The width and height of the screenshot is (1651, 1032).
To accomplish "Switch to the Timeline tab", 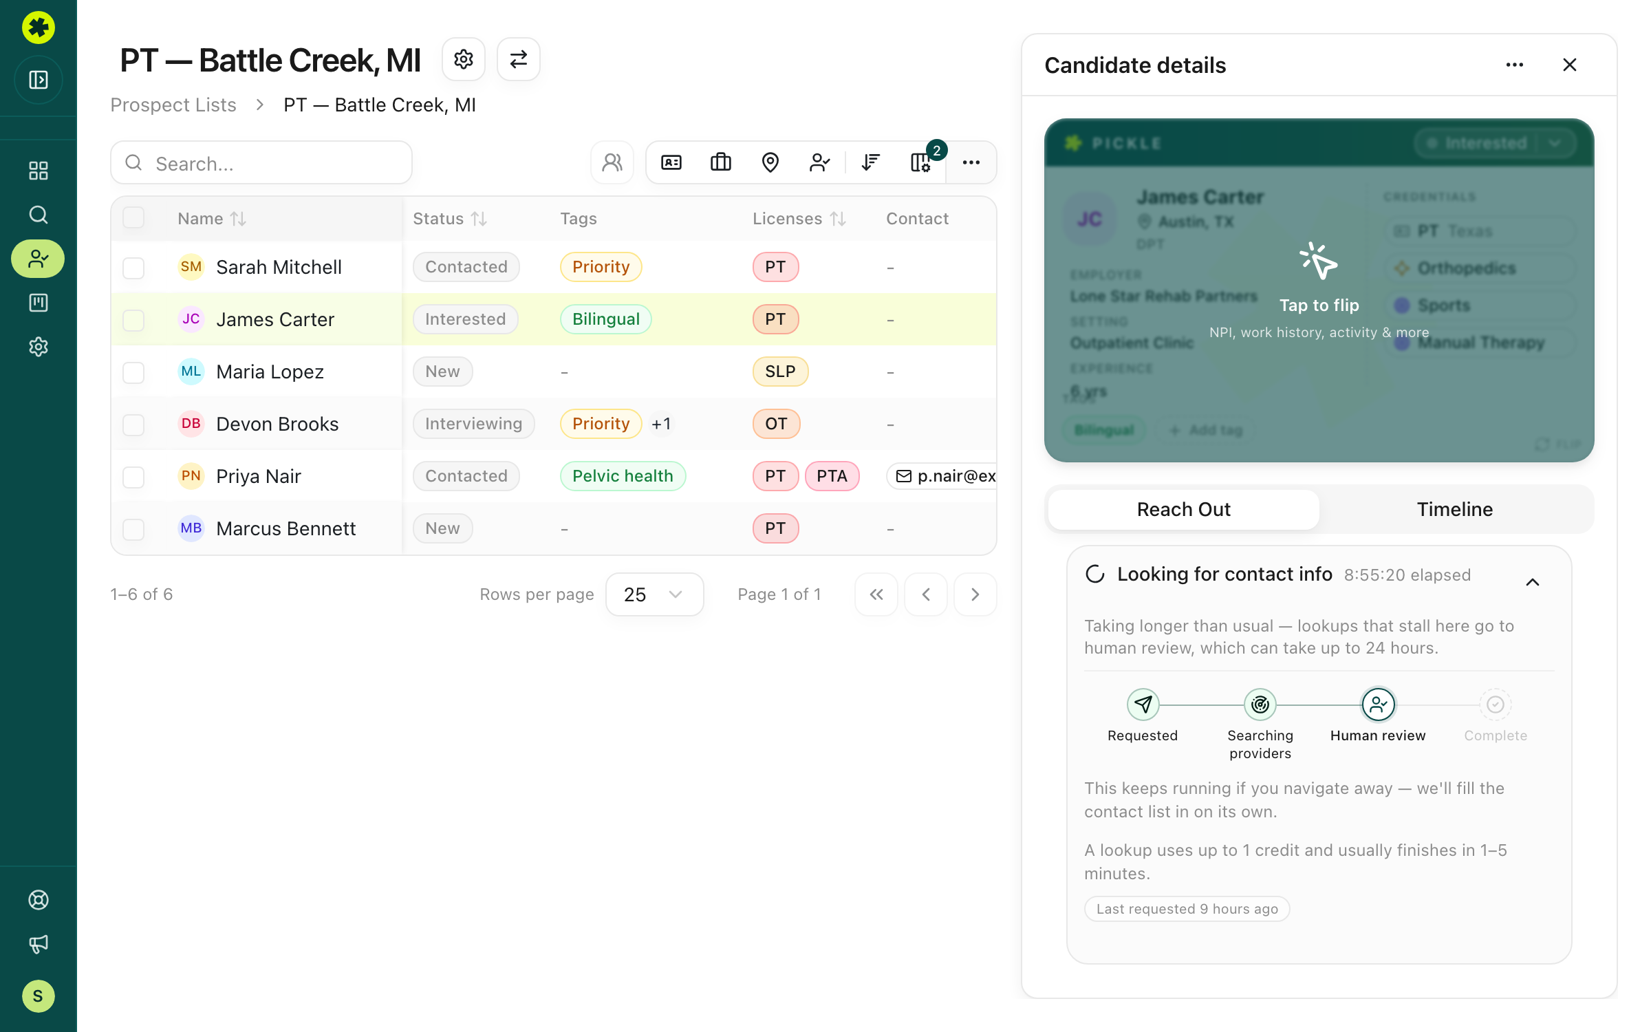I will pos(1455,509).
